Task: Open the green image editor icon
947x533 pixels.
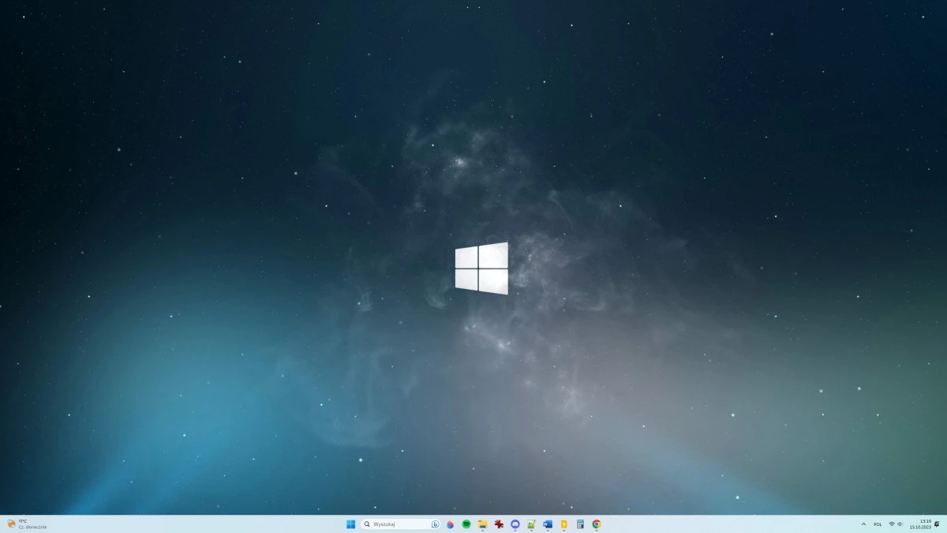Action: 531,524
